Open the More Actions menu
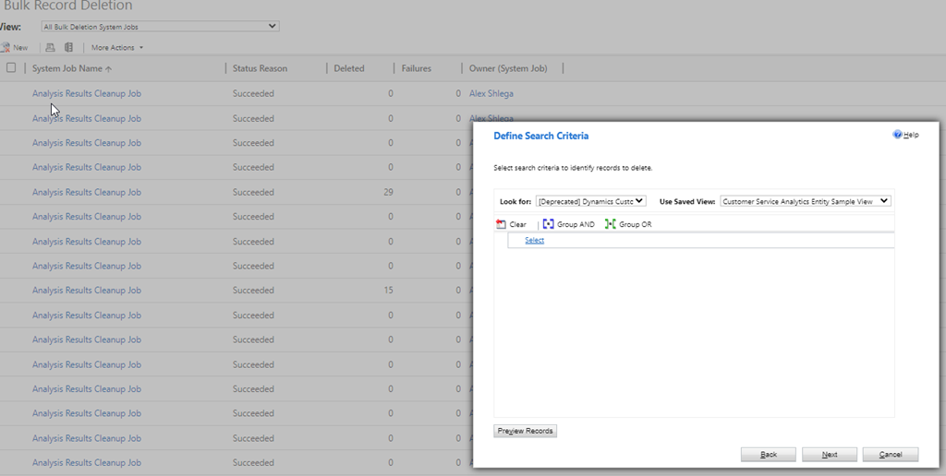 (116, 47)
